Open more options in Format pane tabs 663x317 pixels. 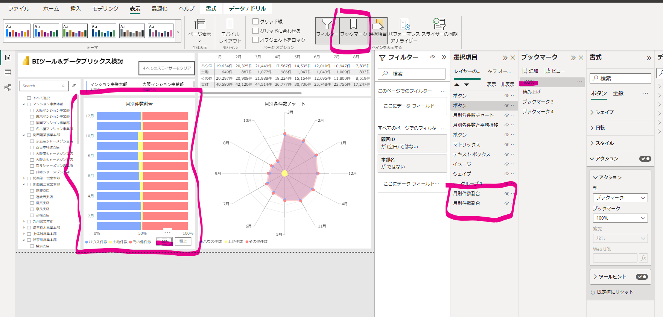(x=645, y=93)
